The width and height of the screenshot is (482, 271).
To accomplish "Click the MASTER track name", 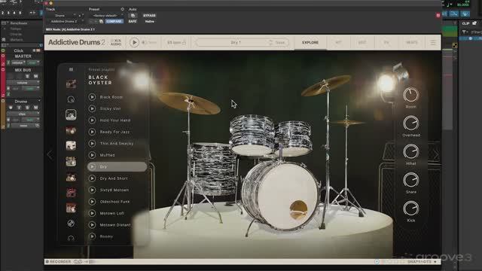I will (x=23, y=56).
